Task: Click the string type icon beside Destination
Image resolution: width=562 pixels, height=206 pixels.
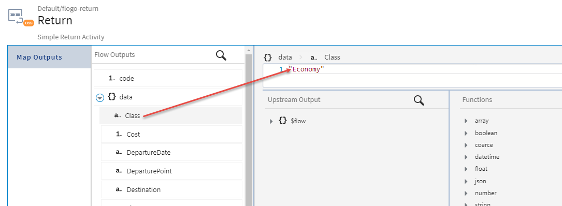Action: (x=119, y=189)
